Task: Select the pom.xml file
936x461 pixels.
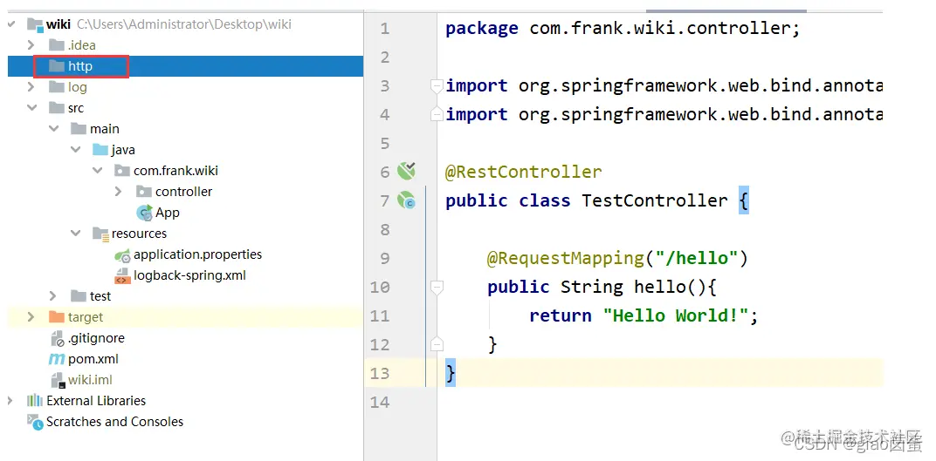Action: (x=93, y=359)
